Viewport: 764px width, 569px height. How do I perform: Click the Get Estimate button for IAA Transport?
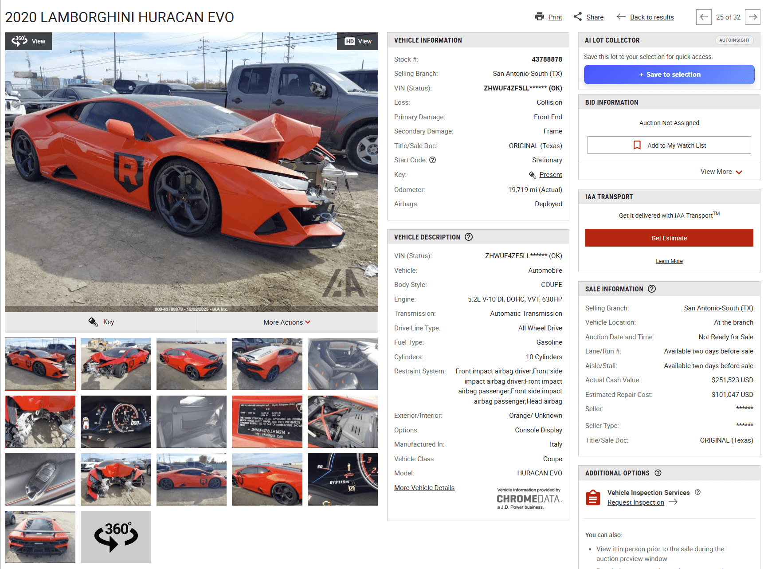pos(669,238)
